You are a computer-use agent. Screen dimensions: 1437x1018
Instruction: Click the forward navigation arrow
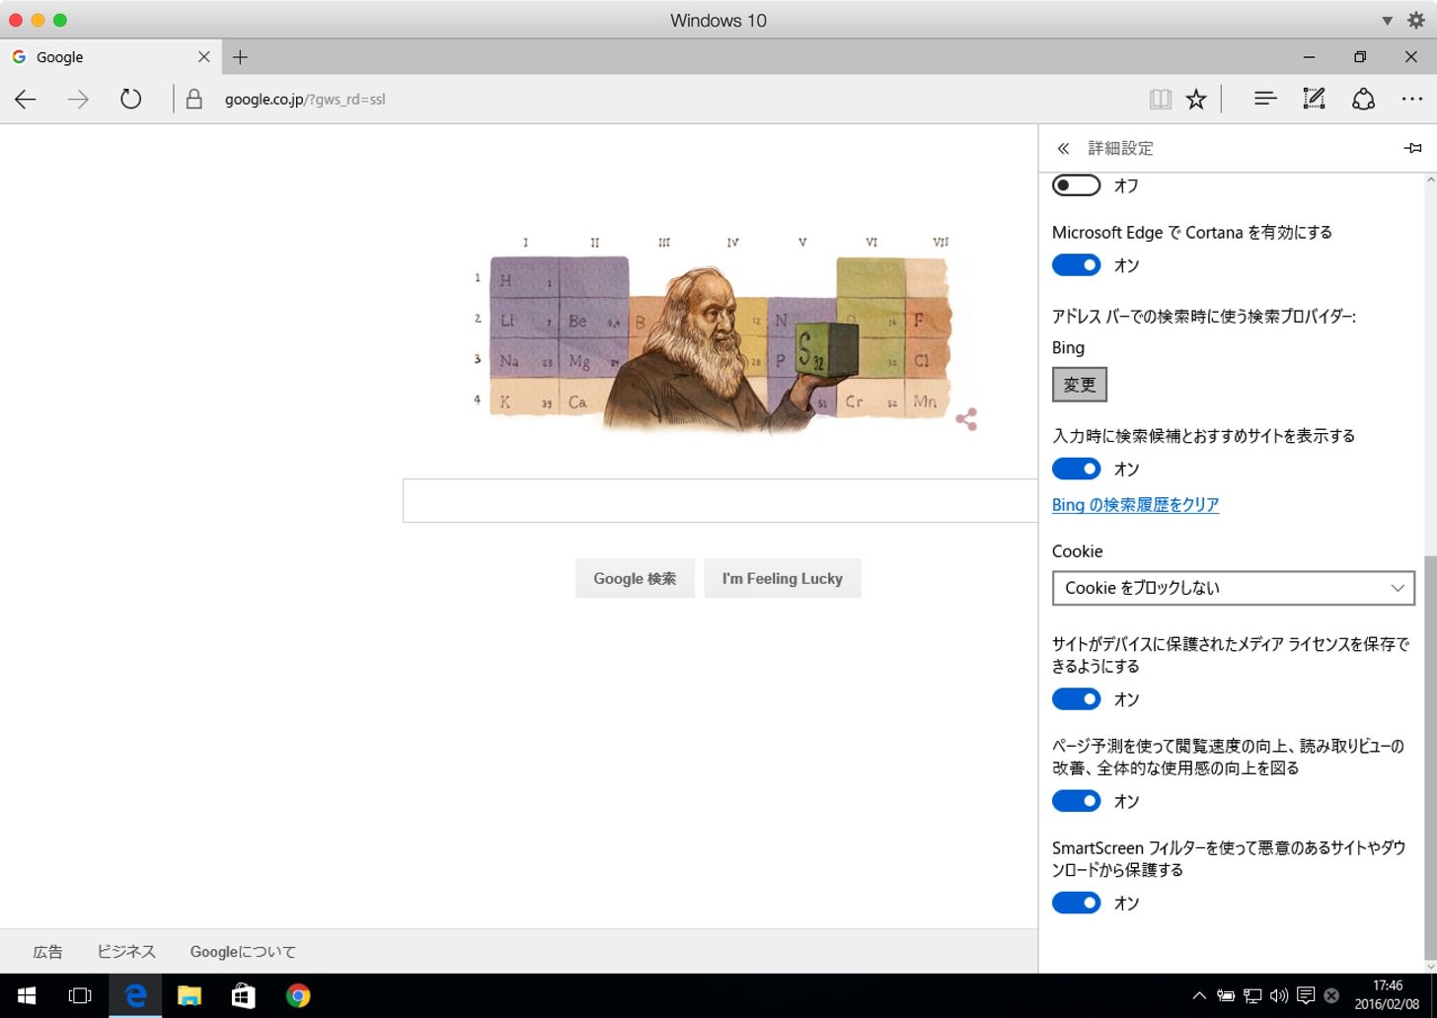click(78, 99)
